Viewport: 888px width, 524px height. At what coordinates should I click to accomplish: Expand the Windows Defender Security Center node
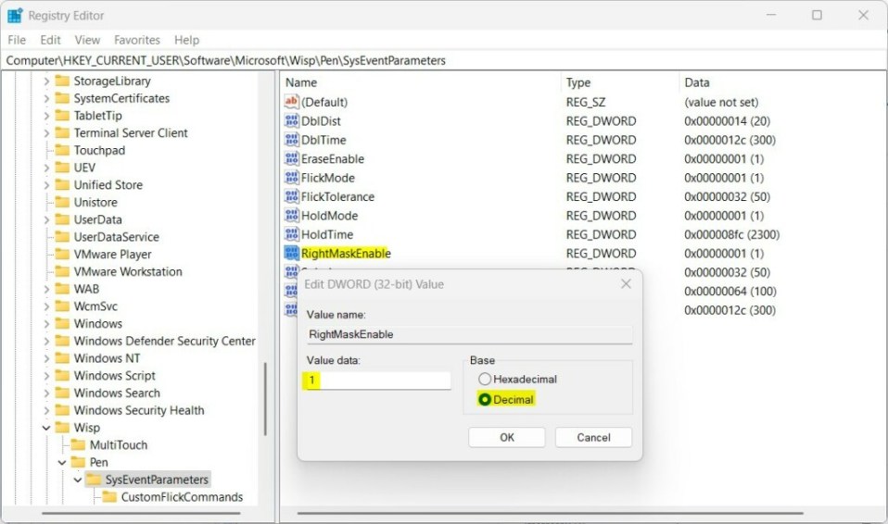coord(46,342)
